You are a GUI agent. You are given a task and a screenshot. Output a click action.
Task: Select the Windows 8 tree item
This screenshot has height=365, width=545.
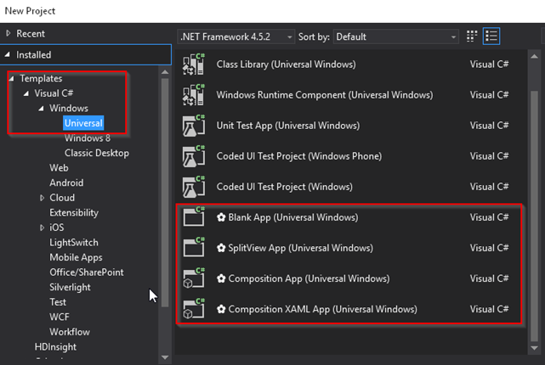tap(88, 138)
